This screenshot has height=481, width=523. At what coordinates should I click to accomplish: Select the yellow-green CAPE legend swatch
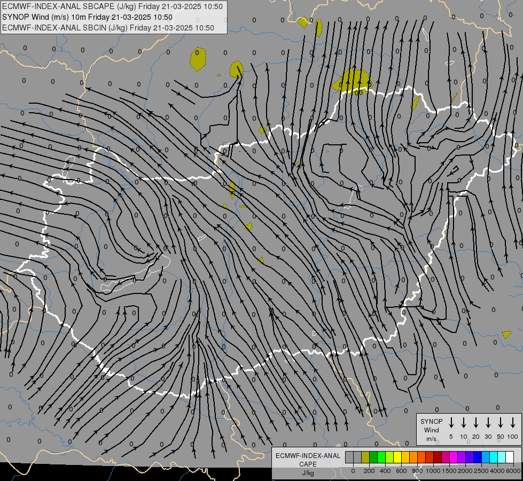[x=389, y=457]
